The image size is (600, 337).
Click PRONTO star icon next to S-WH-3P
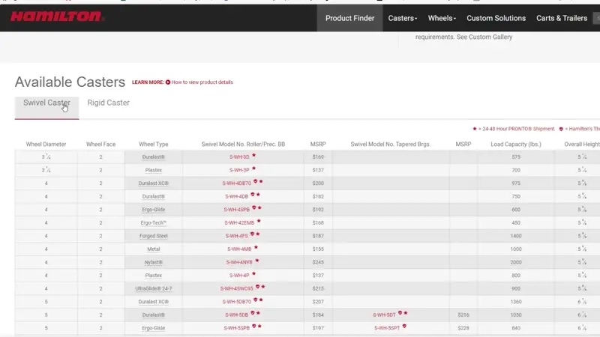(253, 168)
